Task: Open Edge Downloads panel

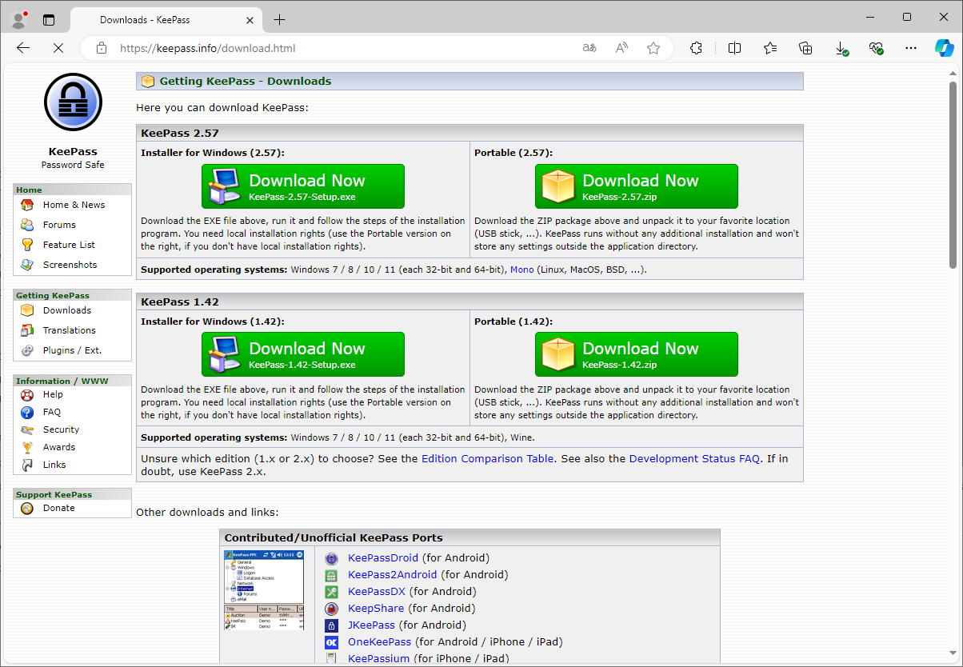Action: 841,48
